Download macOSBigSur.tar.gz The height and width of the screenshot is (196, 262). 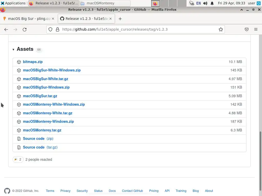coord(40,96)
